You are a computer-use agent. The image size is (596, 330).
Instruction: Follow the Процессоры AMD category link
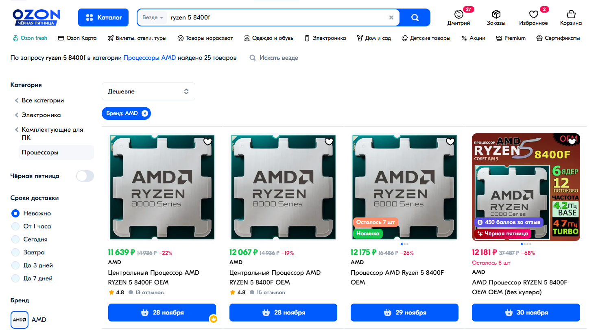[x=150, y=58]
